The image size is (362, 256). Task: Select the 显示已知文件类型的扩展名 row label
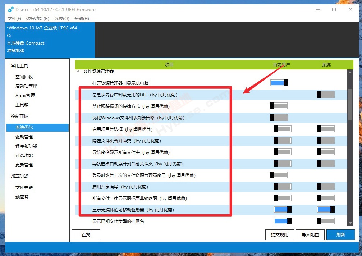click(118, 221)
